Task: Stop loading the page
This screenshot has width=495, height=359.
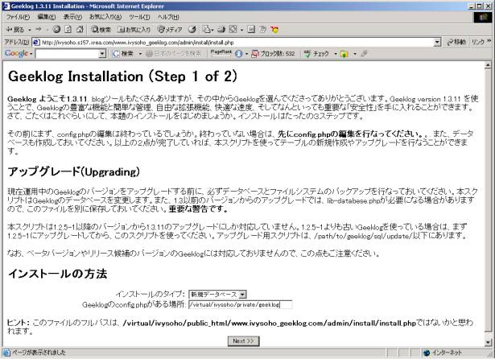Action: point(56,29)
